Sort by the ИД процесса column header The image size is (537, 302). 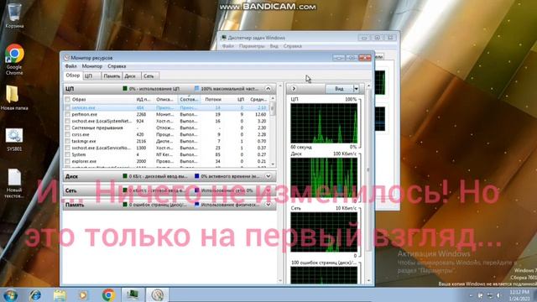143,99
